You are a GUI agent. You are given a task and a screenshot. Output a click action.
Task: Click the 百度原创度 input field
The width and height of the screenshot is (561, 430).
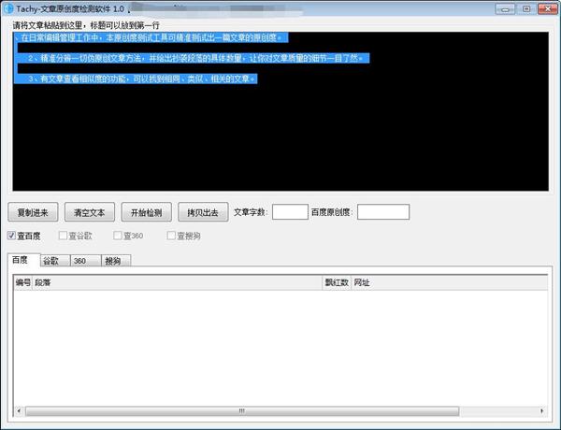(383, 212)
